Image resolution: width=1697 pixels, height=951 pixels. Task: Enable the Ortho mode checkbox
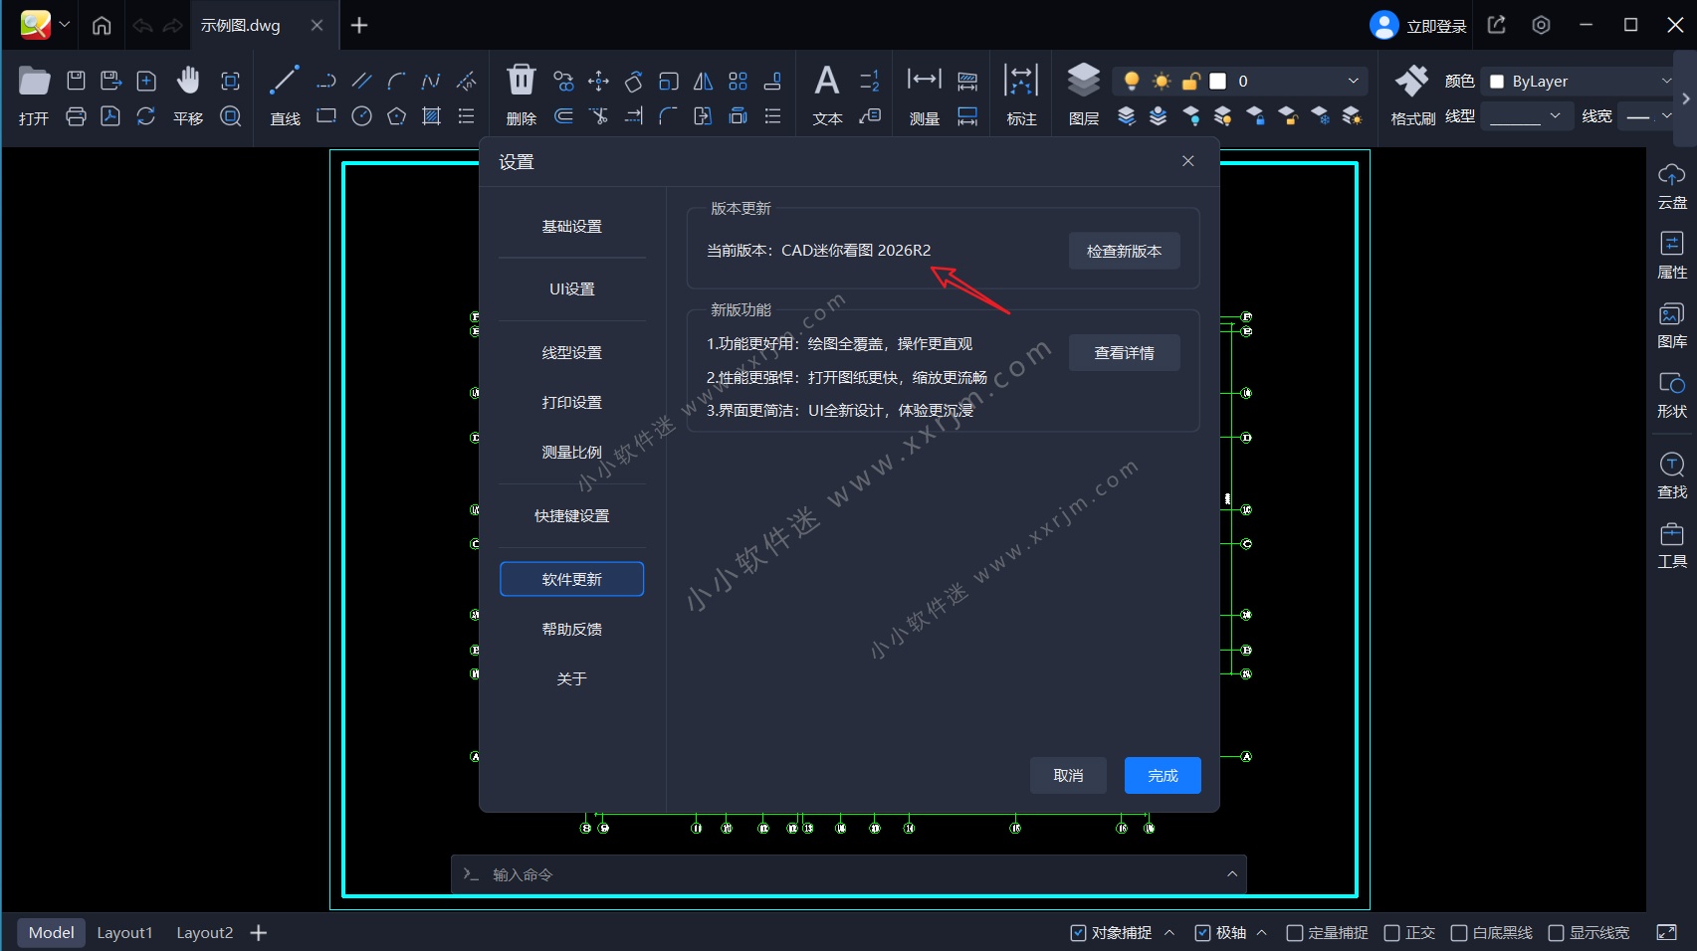(1392, 933)
